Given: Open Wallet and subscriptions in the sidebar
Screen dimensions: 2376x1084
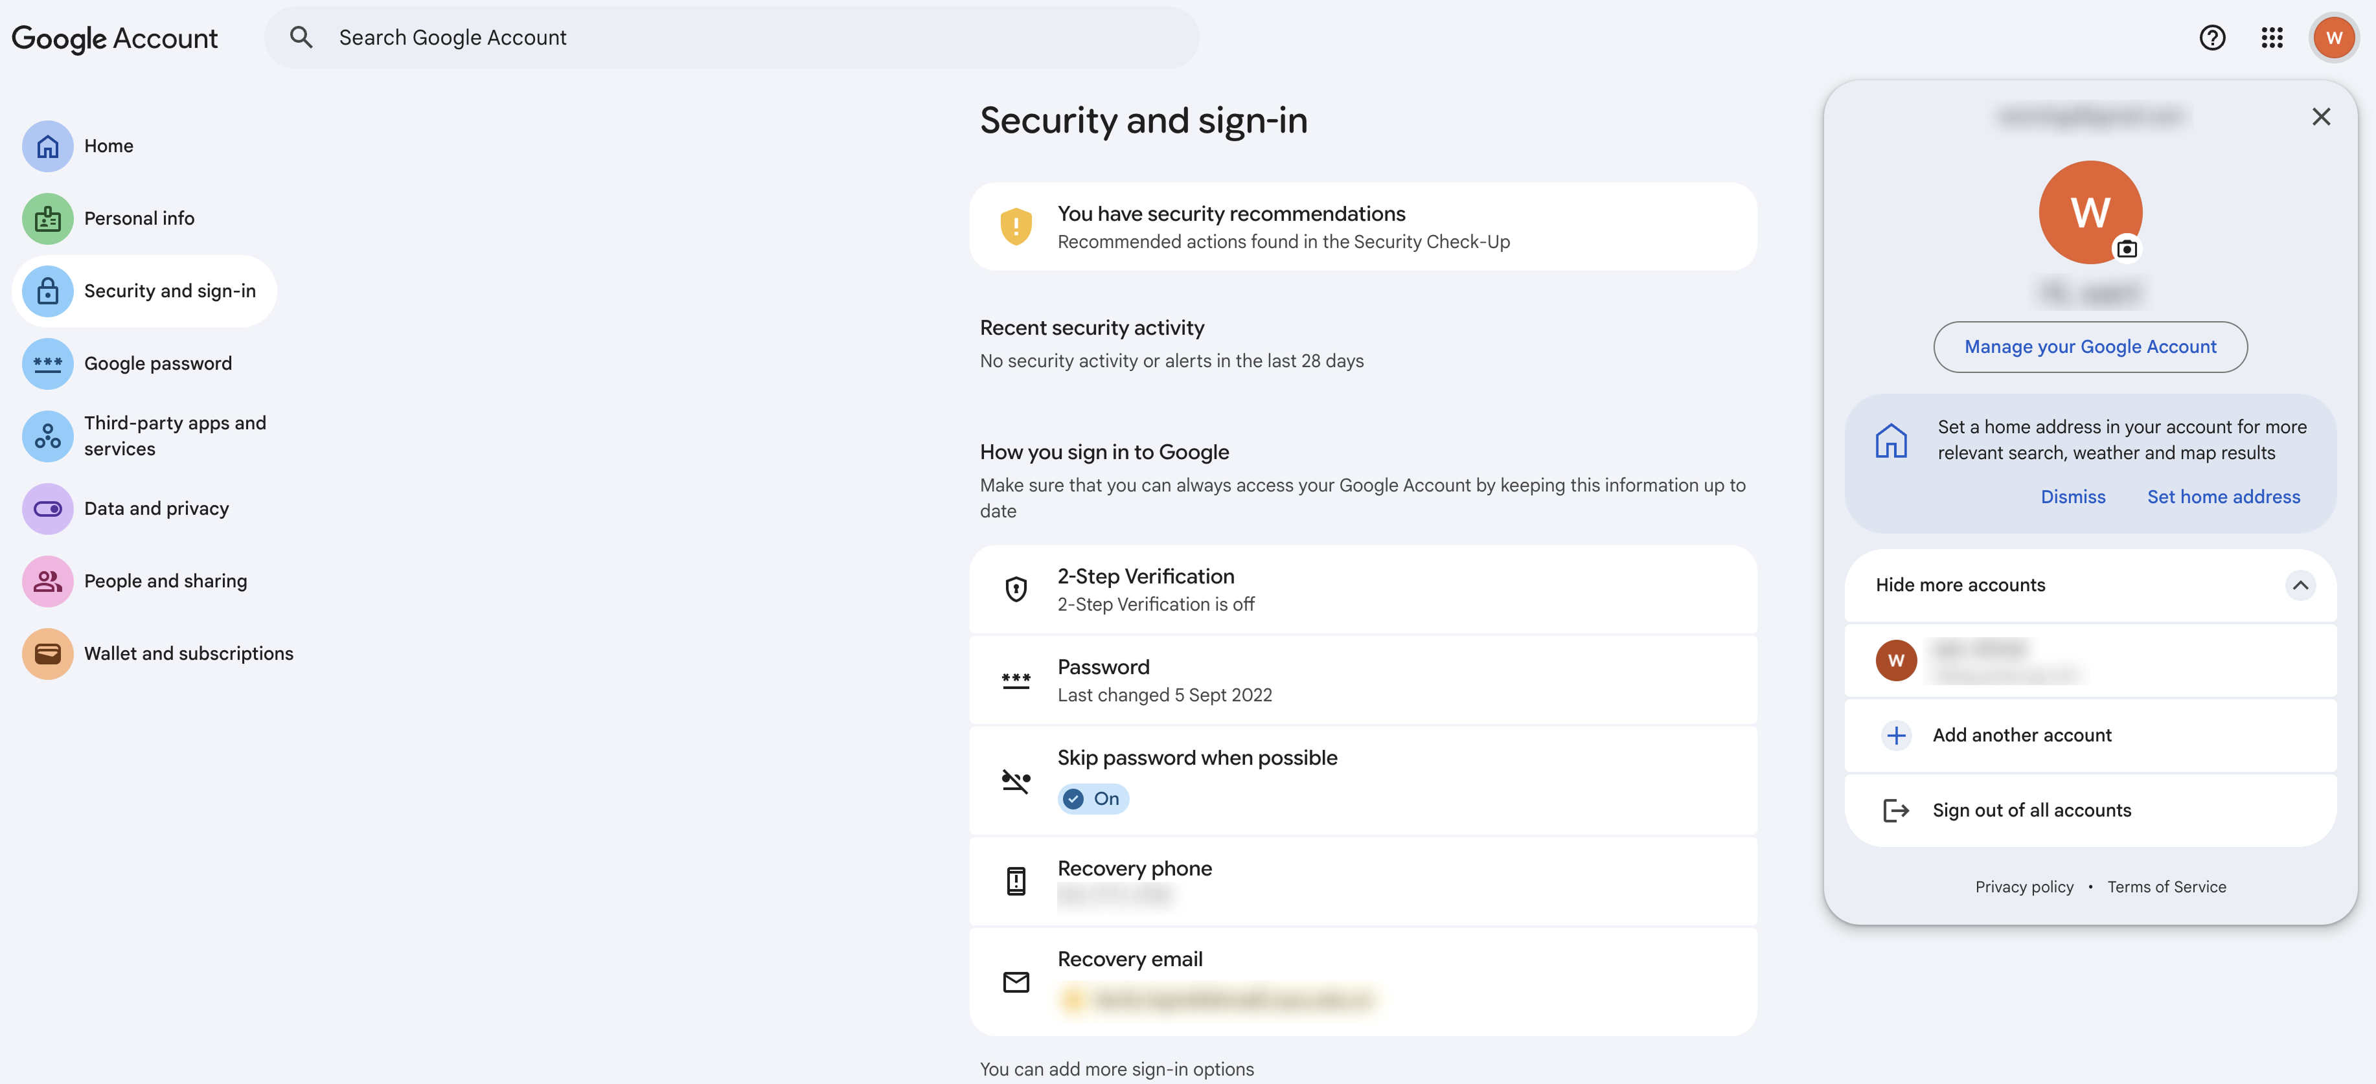Looking at the screenshot, I should [x=157, y=653].
